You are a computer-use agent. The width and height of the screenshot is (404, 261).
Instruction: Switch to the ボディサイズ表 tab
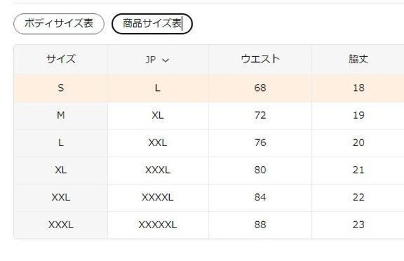click(x=59, y=24)
